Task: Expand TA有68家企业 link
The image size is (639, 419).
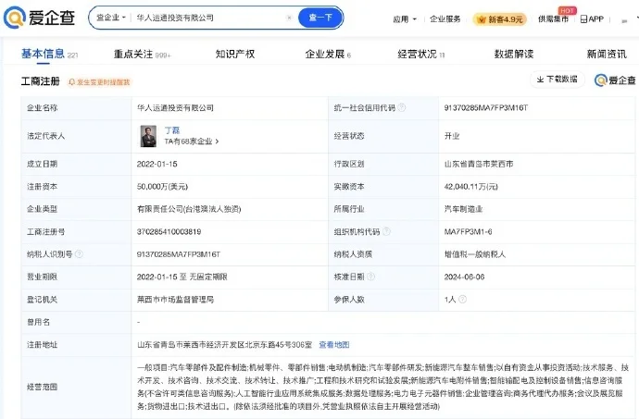Action: [x=192, y=142]
